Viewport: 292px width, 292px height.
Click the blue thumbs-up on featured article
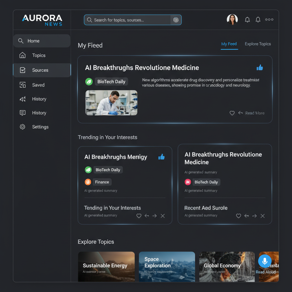259,68
